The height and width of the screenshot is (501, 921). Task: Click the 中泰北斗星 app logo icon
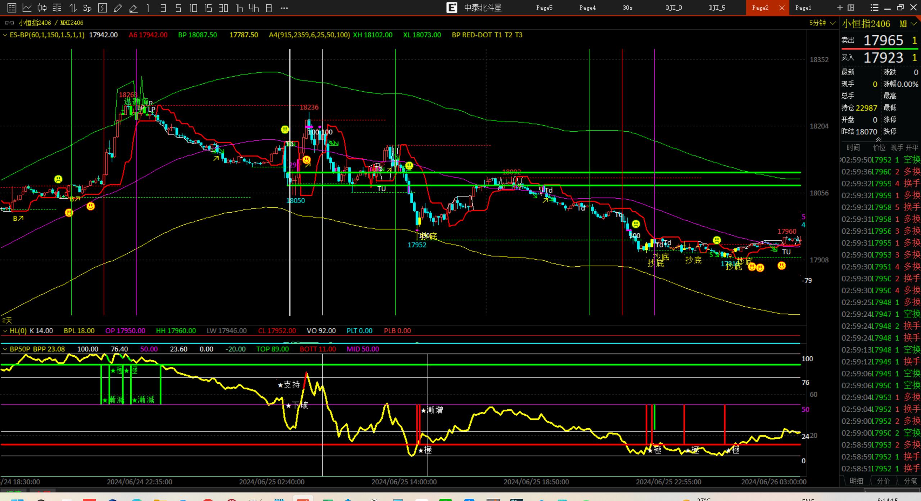pos(452,8)
